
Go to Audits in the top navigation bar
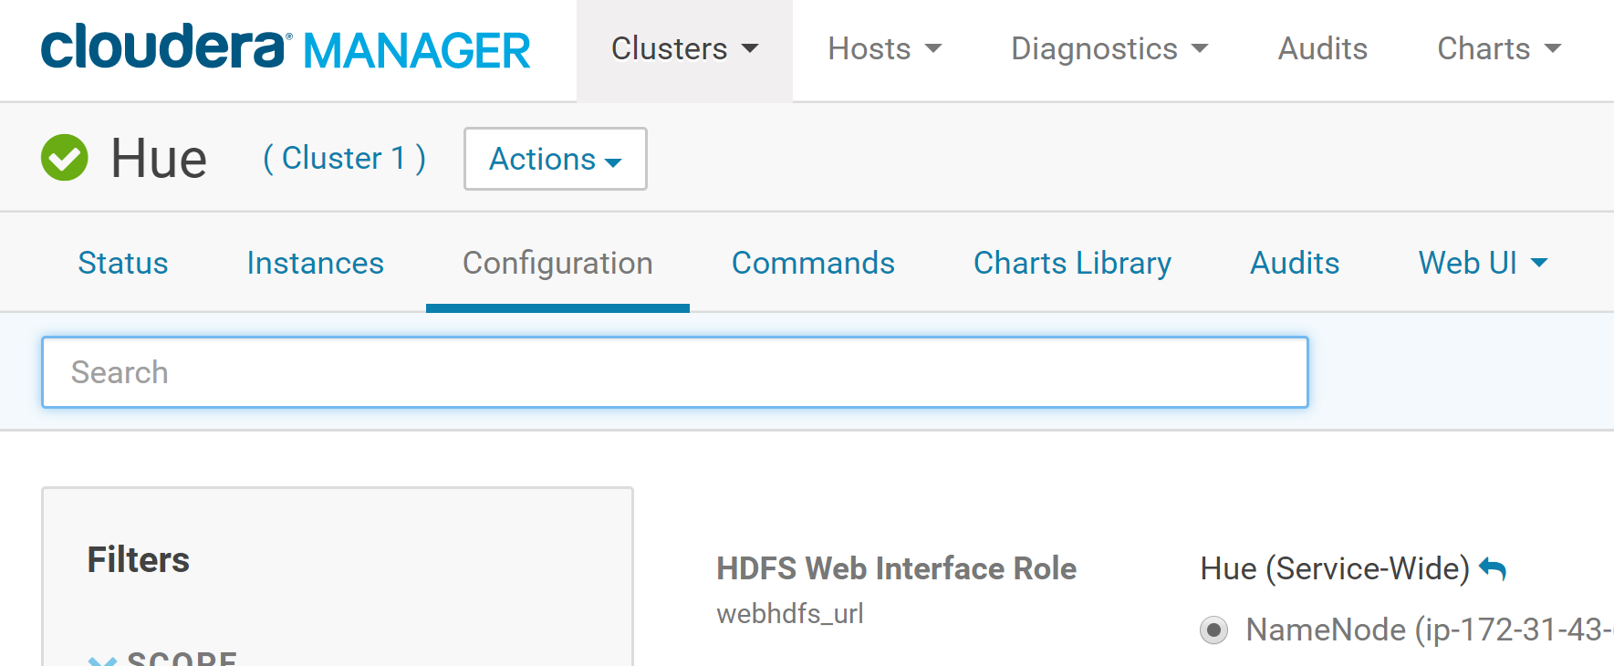1322,49
